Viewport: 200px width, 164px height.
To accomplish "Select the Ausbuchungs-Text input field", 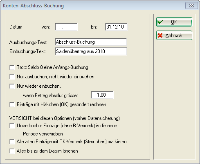I will click(x=91, y=42).
